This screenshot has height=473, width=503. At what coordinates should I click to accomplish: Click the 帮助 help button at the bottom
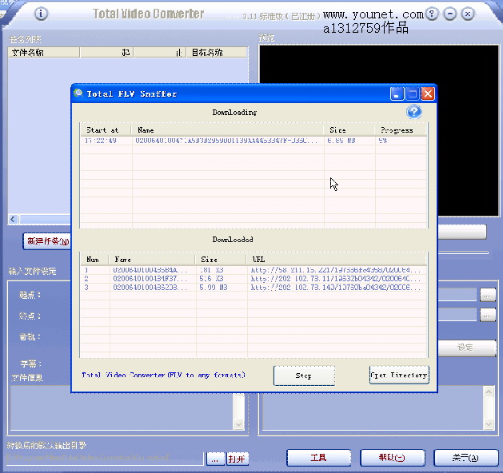(392, 458)
